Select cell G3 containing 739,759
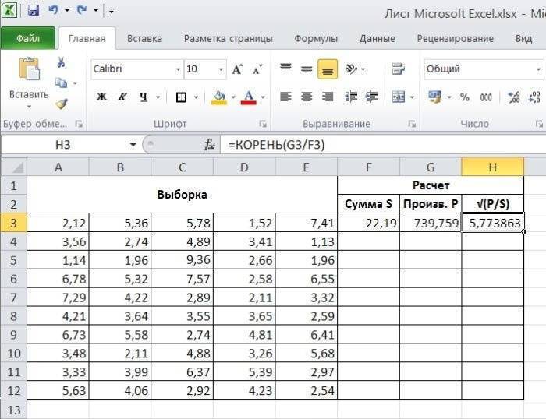The image size is (546, 419). coord(430,224)
